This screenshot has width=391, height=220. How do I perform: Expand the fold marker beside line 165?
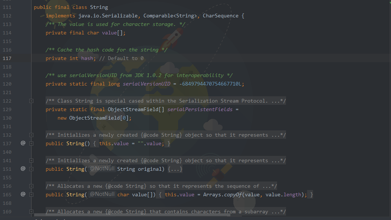31,194
